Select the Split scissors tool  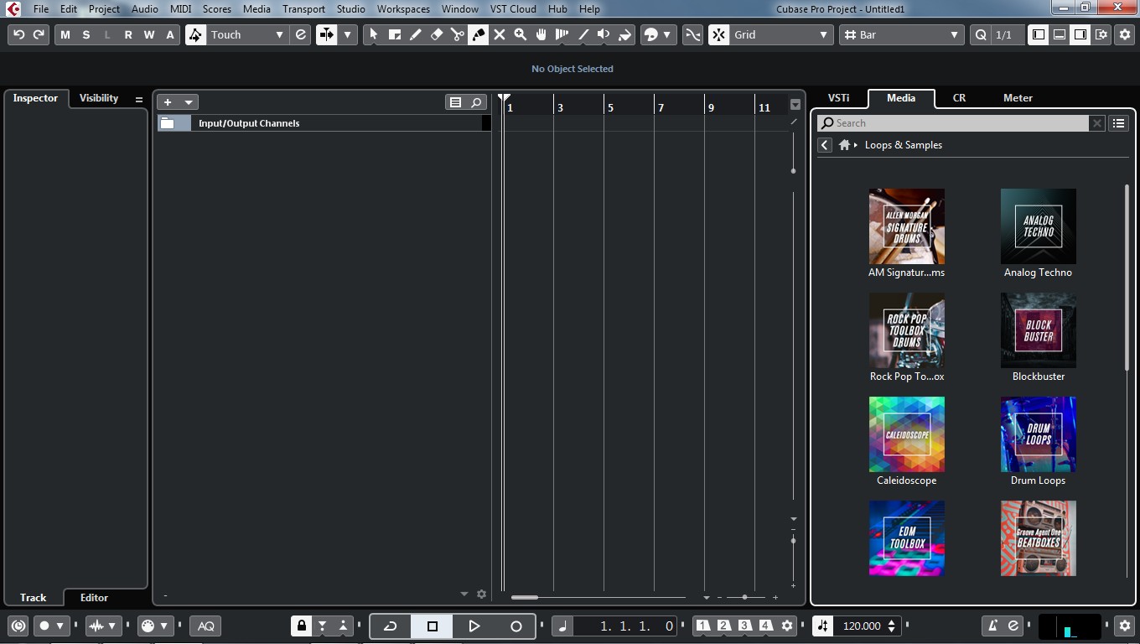click(457, 34)
